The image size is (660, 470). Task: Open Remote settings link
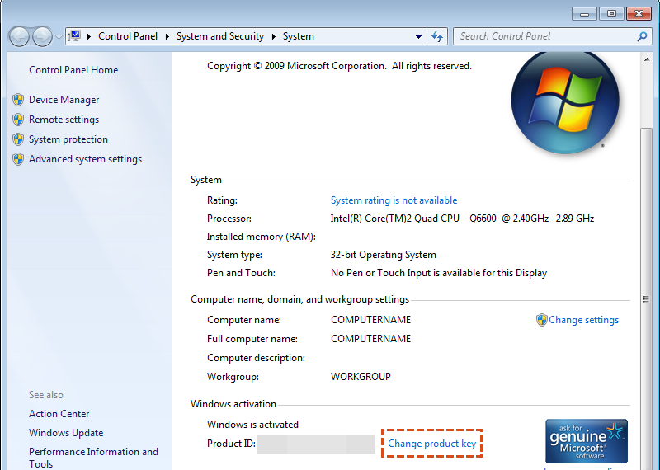64,120
